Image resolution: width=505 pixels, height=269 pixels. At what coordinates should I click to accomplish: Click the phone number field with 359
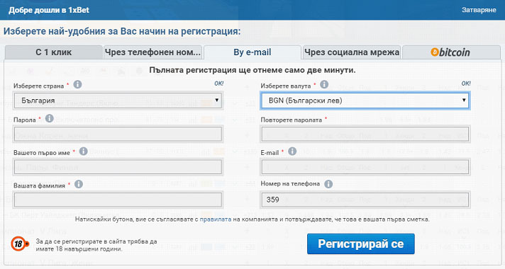pyautogui.click(x=365, y=200)
